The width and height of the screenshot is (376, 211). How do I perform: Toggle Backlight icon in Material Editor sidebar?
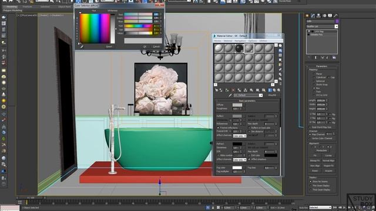pyautogui.click(x=280, y=50)
